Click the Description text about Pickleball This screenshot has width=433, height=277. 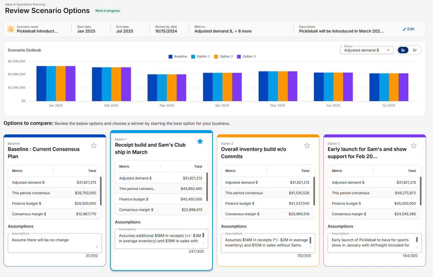341,31
